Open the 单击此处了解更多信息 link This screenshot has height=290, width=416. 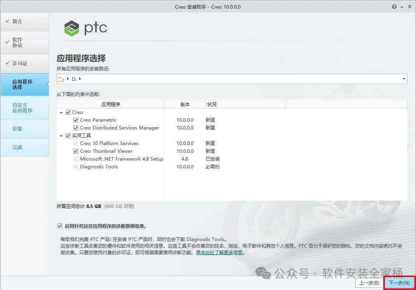[x=219, y=253]
